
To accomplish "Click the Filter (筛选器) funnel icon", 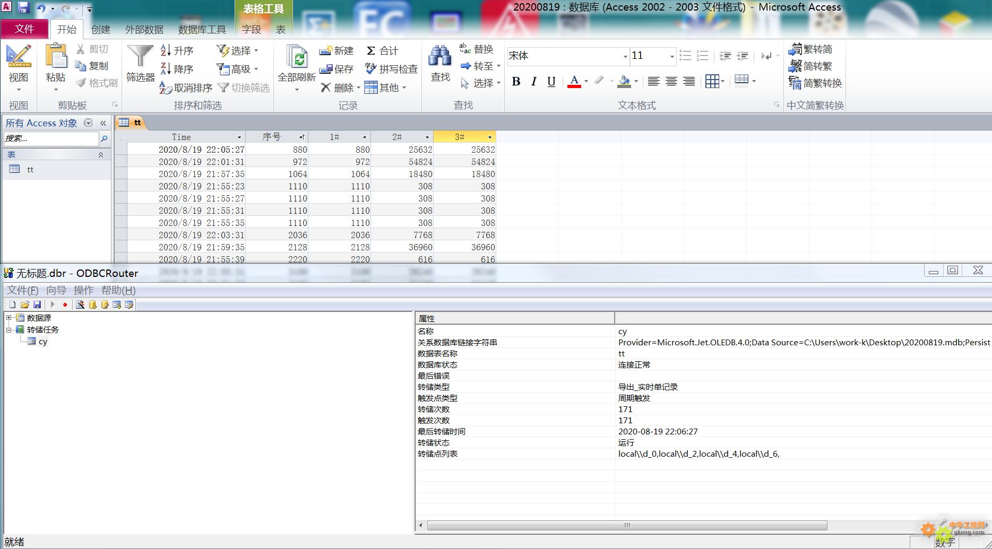I will (141, 56).
